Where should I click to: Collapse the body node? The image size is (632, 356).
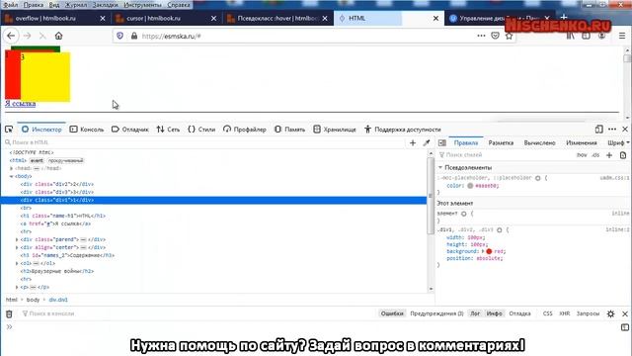pyautogui.click(x=12, y=176)
